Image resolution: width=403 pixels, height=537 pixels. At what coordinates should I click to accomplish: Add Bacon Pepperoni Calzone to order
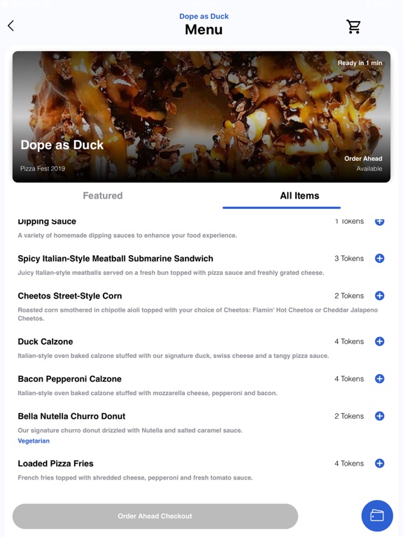pos(379,379)
